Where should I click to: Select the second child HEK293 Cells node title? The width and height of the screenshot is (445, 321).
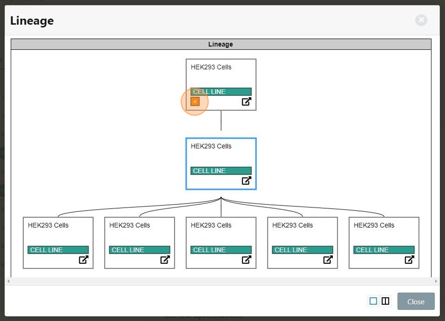130,225
